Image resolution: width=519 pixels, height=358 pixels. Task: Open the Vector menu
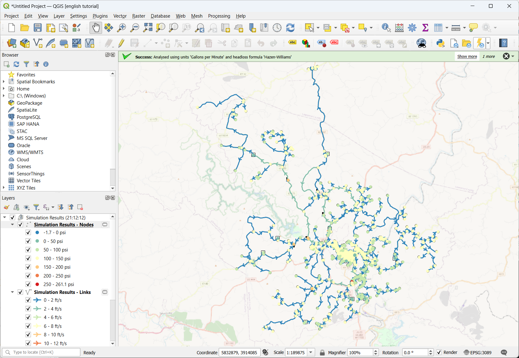(x=120, y=16)
